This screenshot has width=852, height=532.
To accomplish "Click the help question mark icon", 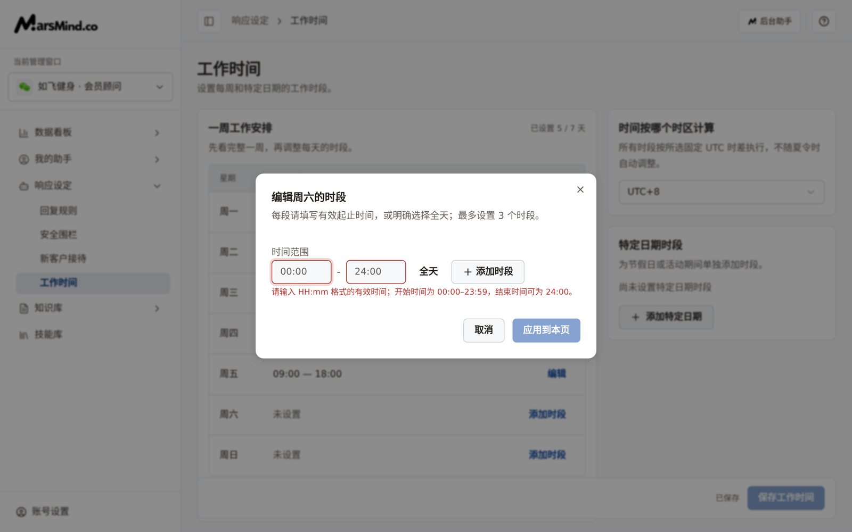I will pos(824,21).
